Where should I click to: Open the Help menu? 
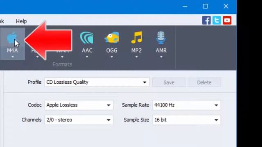coord(21,21)
